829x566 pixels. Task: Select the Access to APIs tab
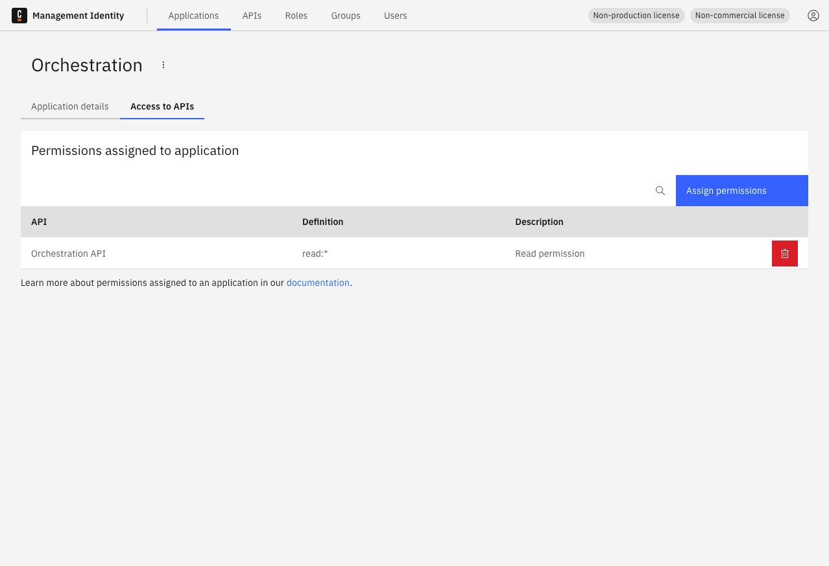pyautogui.click(x=162, y=106)
